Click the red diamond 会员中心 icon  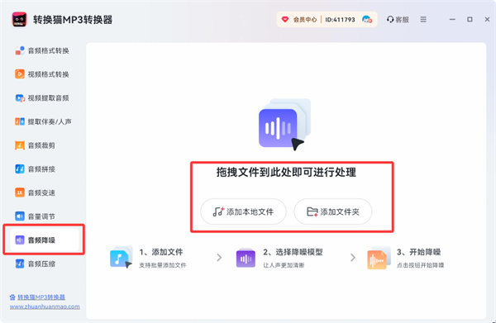(x=285, y=20)
